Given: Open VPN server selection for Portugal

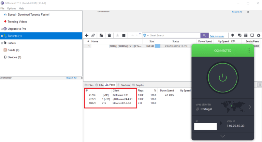Looking at the screenshot, I should point(222,107).
